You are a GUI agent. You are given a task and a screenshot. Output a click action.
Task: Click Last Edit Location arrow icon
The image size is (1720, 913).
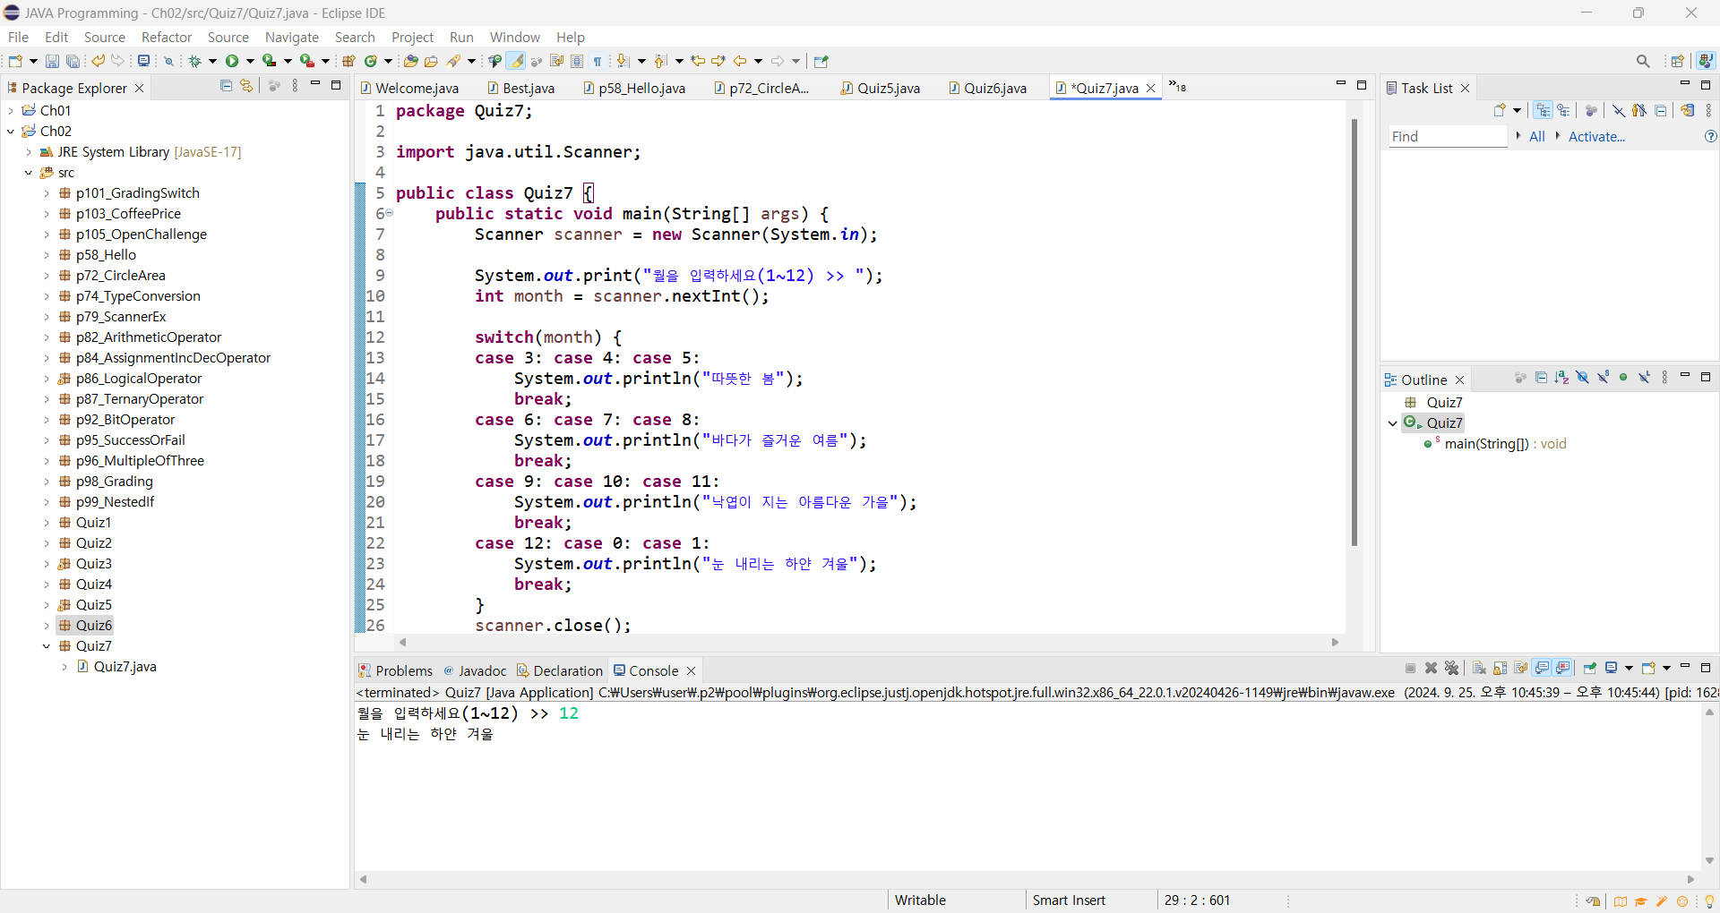pyautogui.click(x=698, y=61)
